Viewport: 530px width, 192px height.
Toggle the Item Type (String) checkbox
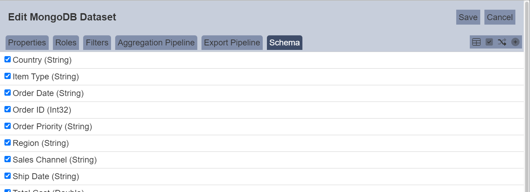coord(8,76)
